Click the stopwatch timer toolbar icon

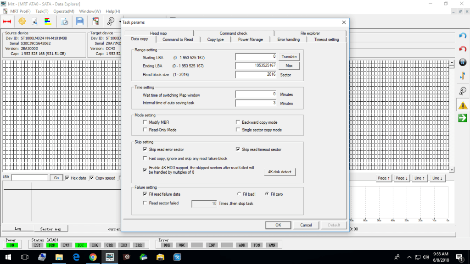65,21
